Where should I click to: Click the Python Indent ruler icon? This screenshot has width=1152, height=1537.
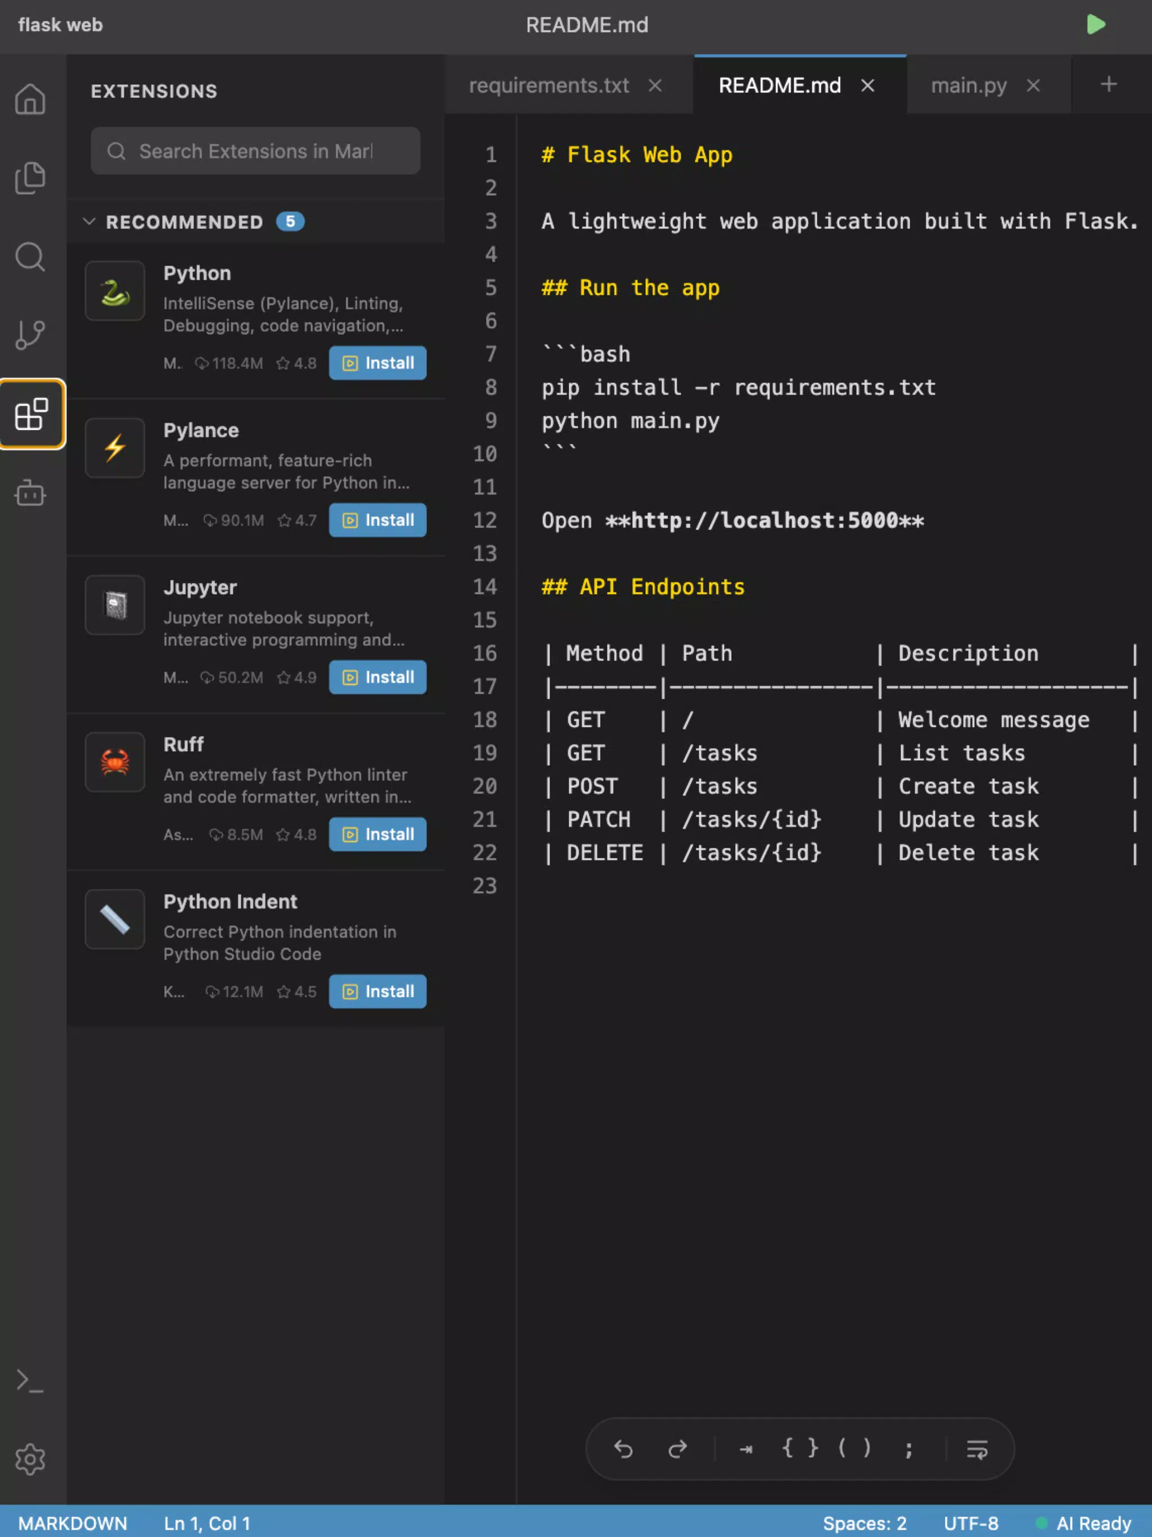[x=115, y=919]
